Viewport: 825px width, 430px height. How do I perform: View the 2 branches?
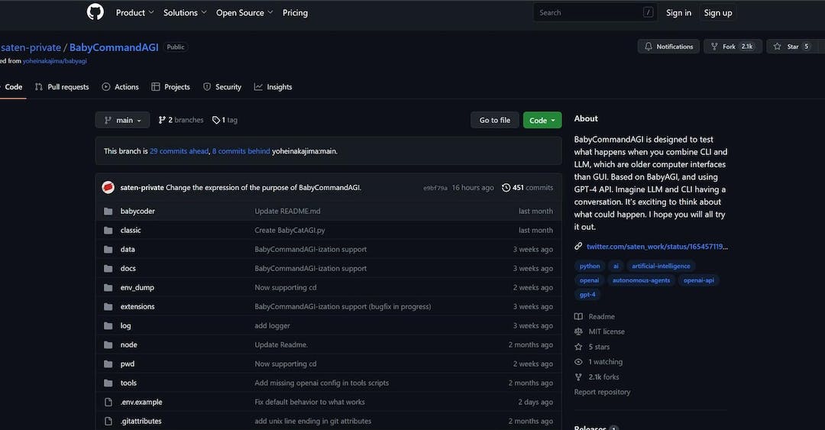click(x=180, y=120)
